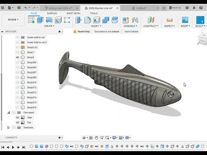
Task: Undo the last action
Action: [x=26, y=8]
